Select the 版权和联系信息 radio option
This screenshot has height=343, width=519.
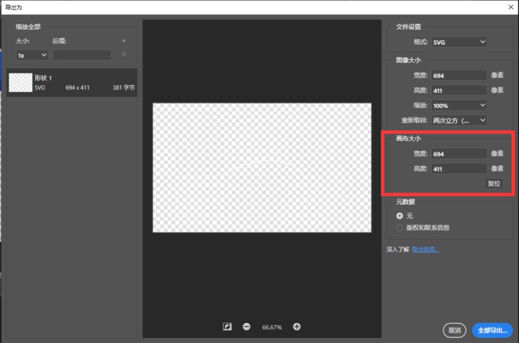coord(400,227)
